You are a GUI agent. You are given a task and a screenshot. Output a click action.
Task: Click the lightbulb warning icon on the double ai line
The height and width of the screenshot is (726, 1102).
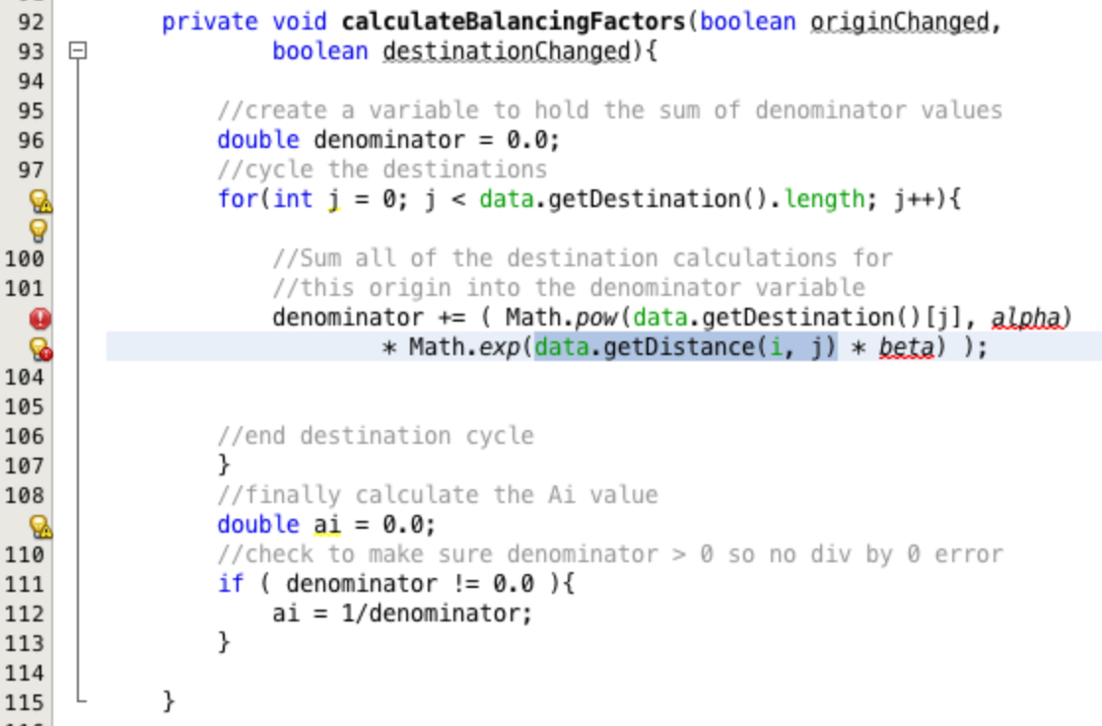(40, 526)
